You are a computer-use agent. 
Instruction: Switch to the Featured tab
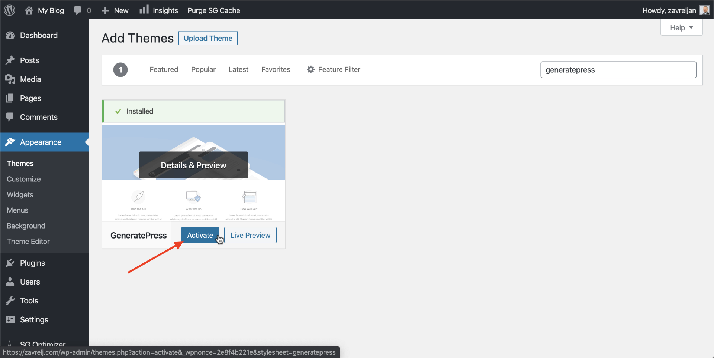point(164,69)
